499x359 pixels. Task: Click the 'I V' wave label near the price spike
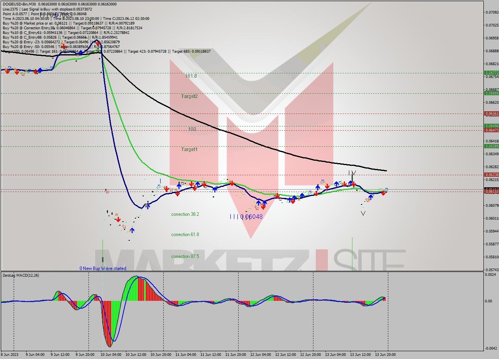pyautogui.click(x=352, y=173)
